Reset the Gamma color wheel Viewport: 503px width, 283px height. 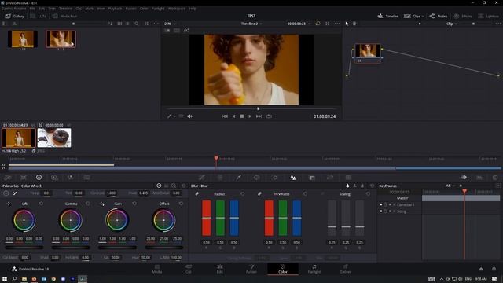click(x=87, y=204)
